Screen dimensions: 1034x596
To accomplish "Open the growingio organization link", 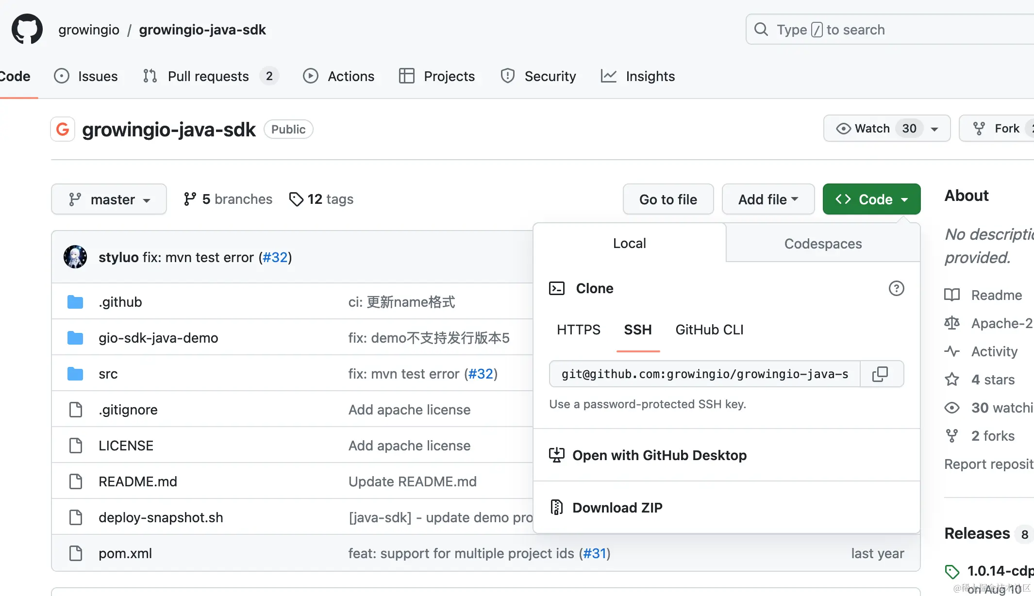I will click(x=89, y=30).
